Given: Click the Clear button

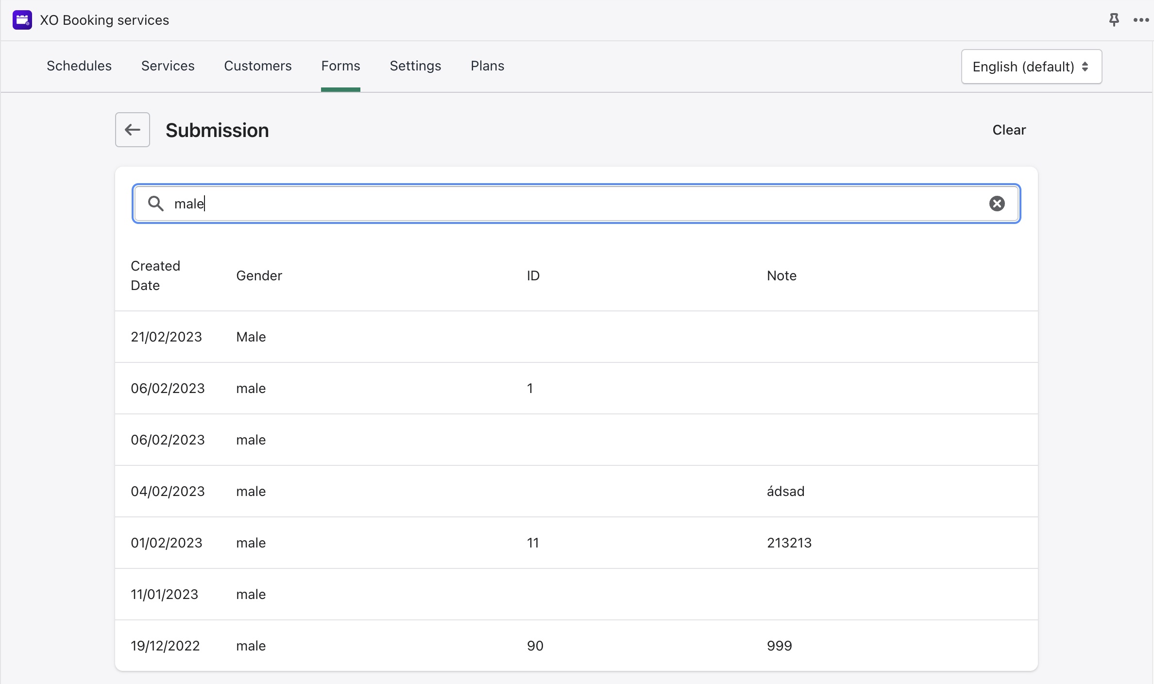Looking at the screenshot, I should click(1009, 130).
